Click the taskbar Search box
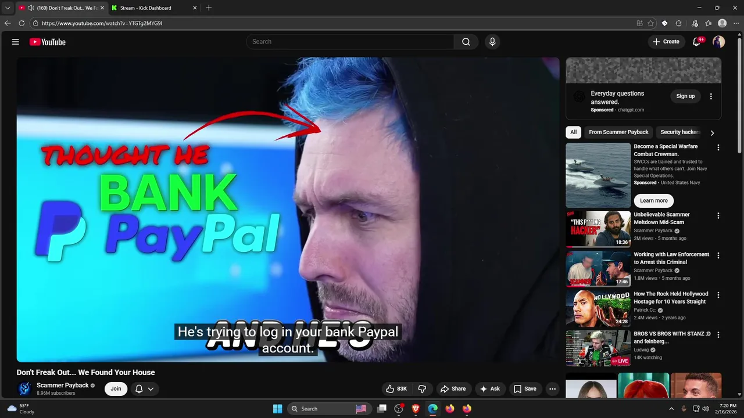The image size is (744, 418). click(x=329, y=409)
